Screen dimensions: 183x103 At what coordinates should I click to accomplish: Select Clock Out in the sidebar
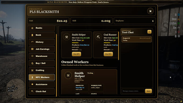[x=42, y=91]
